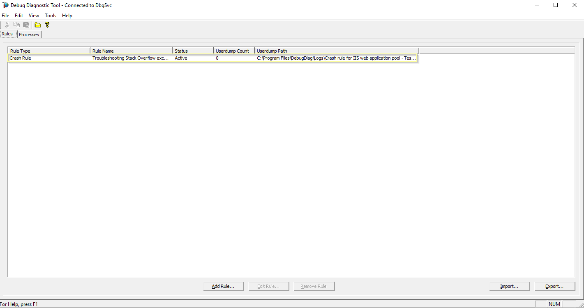Image resolution: width=584 pixels, height=308 pixels.
Task: Click the Export button
Action: (554, 286)
